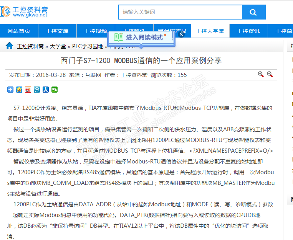Share to Sina Weibo icon

(28, 90)
